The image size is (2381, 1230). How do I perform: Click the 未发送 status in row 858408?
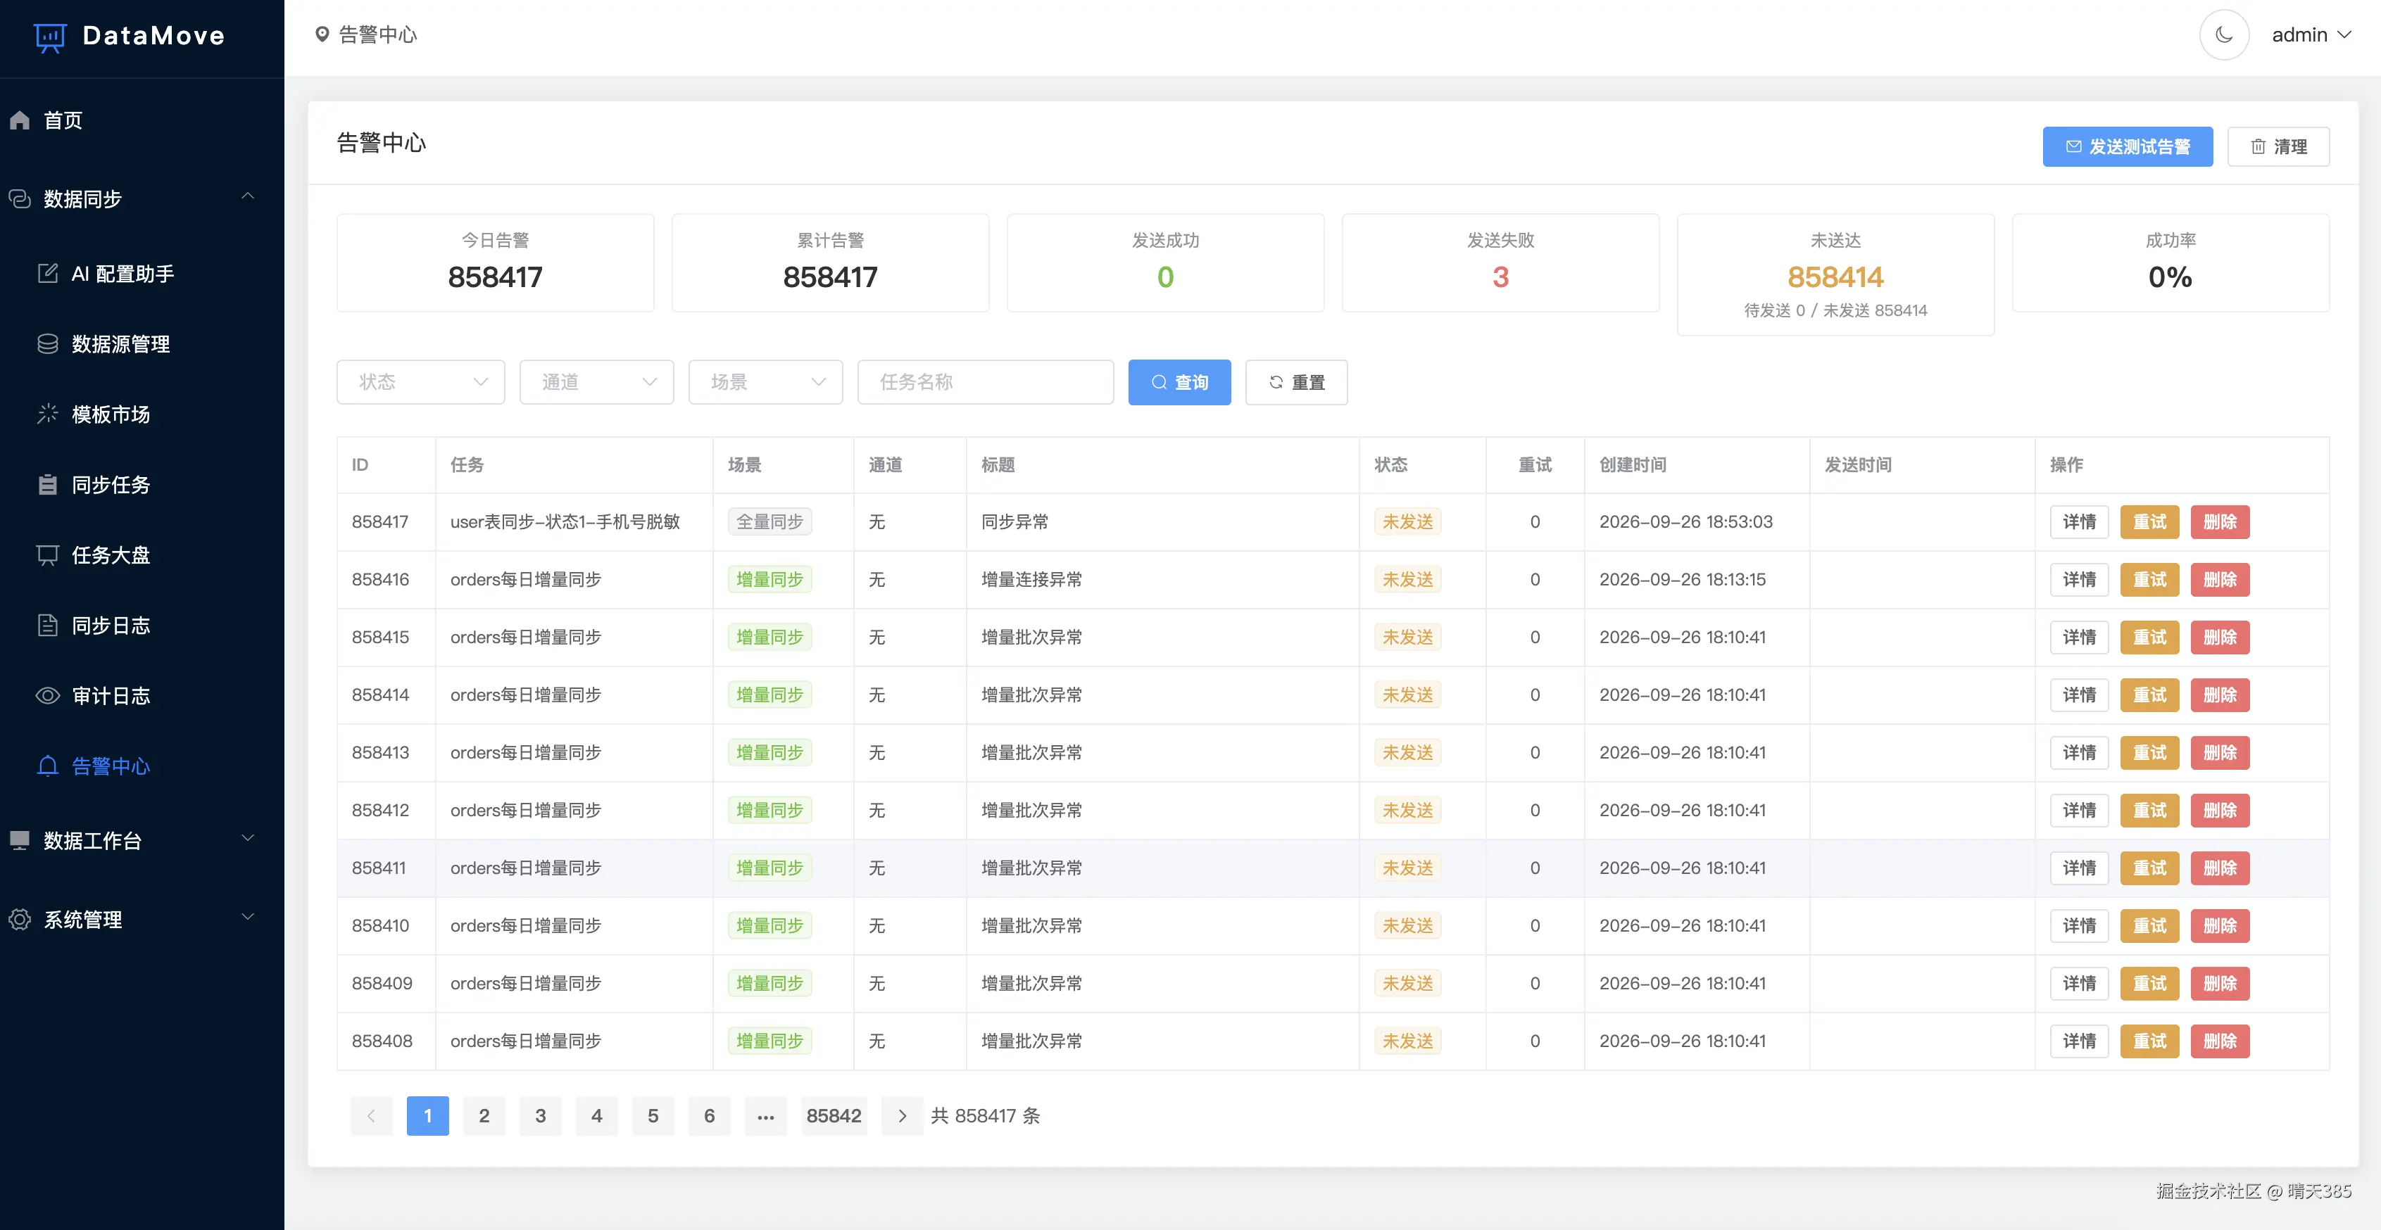[1407, 1041]
